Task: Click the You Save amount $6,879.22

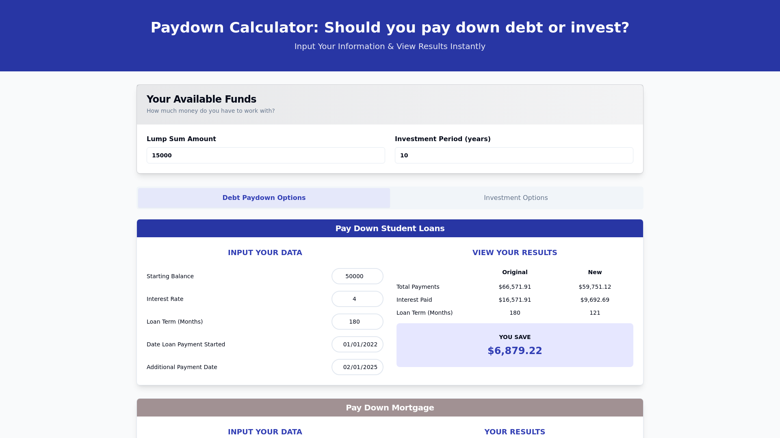Action: tap(514, 351)
